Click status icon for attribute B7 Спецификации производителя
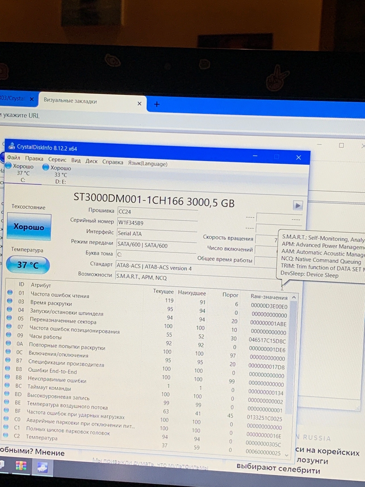 pos(7,360)
